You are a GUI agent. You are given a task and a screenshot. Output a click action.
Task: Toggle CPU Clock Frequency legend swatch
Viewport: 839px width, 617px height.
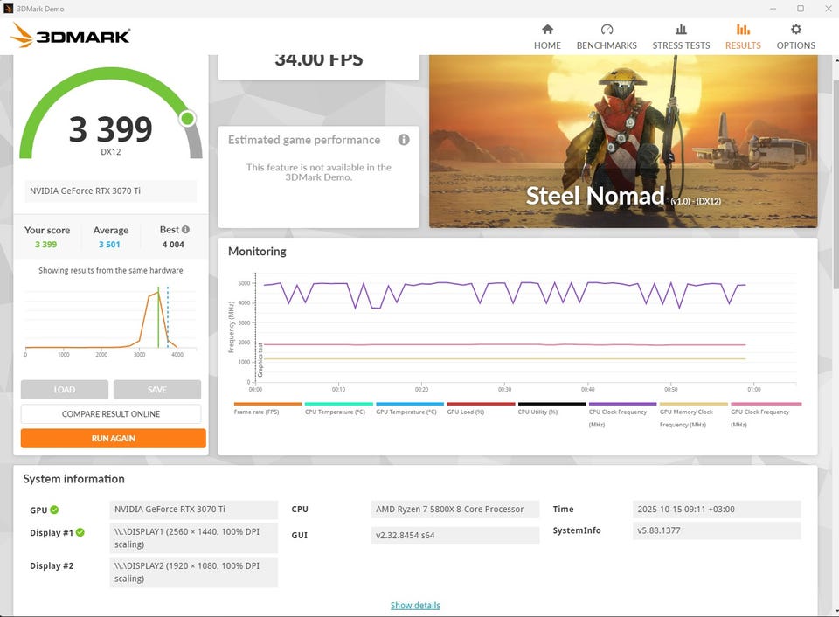tap(622, 404)
